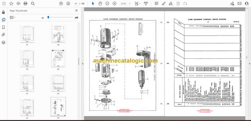The image size is (251, 121).
Task: Open the page thumbnails pane icon
Action: (x=3, y=20)
